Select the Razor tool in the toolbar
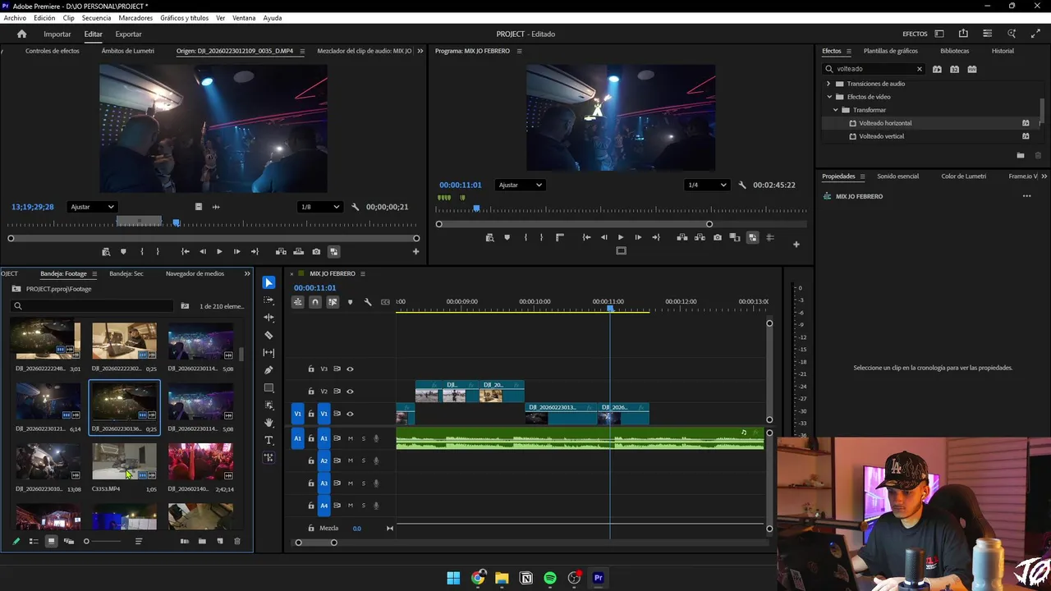 (268, 335)
